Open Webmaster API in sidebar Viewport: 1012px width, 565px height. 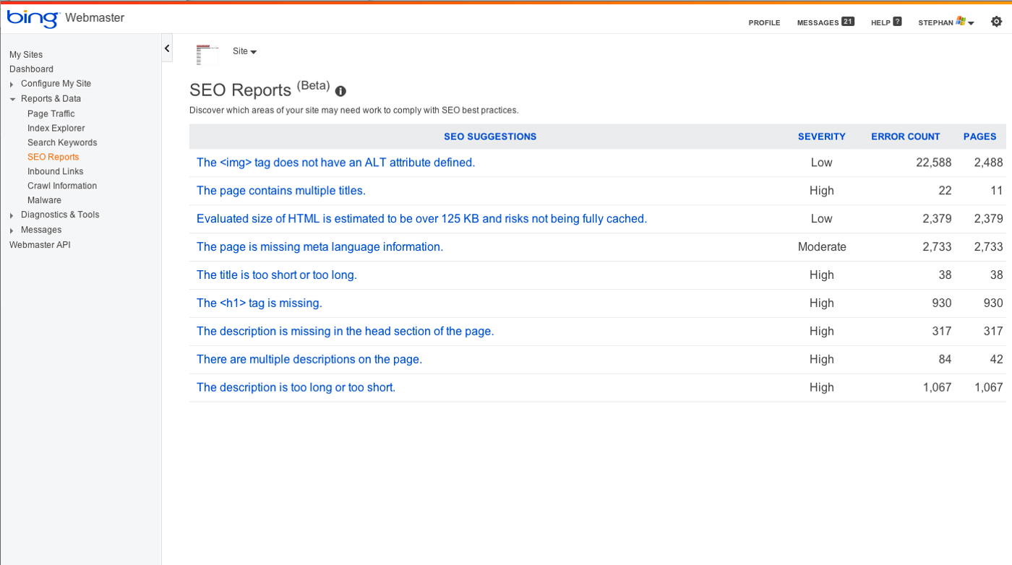click(x=40, y=245)
